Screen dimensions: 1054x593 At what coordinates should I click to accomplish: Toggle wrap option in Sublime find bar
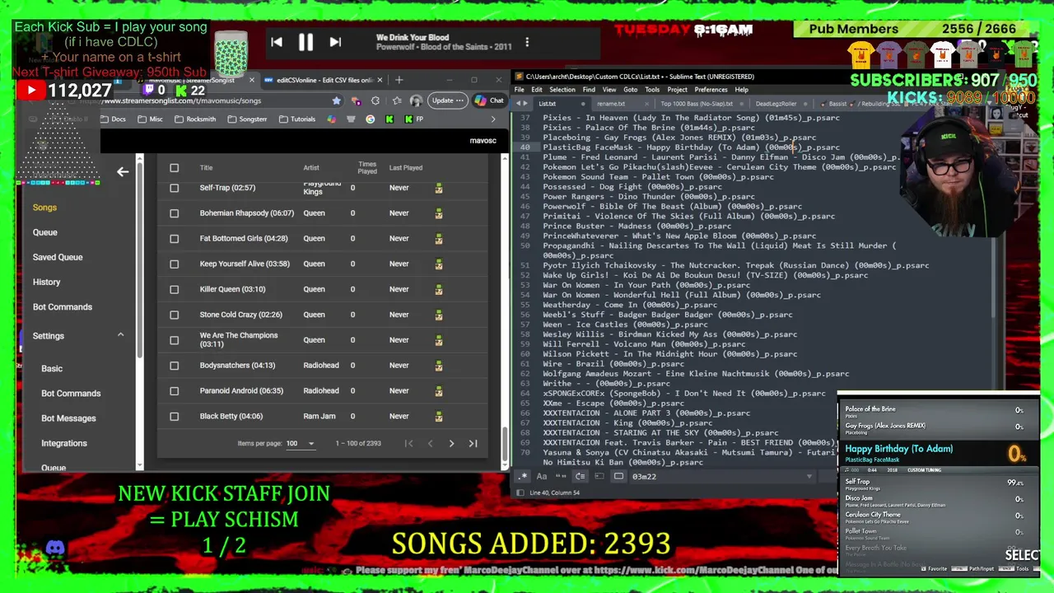[x=581, y=476]
